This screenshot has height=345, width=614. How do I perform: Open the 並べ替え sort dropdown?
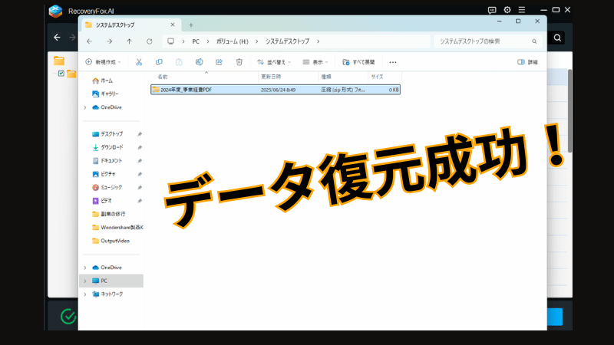pyautogui.click(x=274, y=61)
